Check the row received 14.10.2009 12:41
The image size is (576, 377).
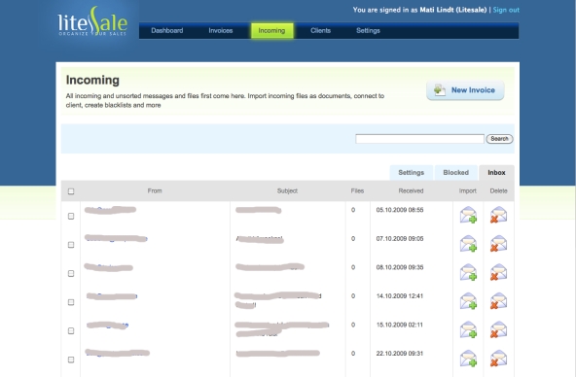[x=71, y=302]
